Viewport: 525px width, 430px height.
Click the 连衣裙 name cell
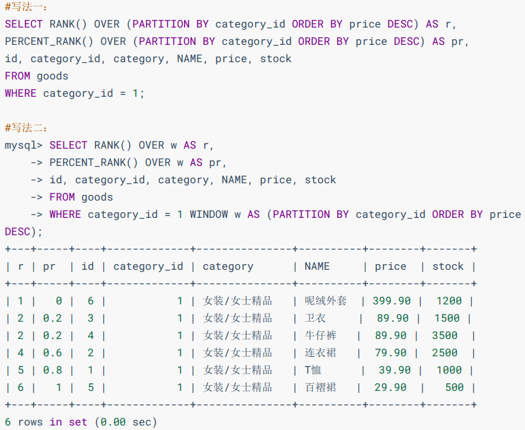[x=321, y=352]
